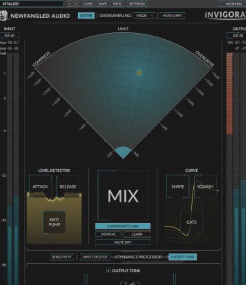The width and height of the screenshot is (246, 285).
Task: Click the VITALIZE! preset name field
Action: click(x=32, y=4)
